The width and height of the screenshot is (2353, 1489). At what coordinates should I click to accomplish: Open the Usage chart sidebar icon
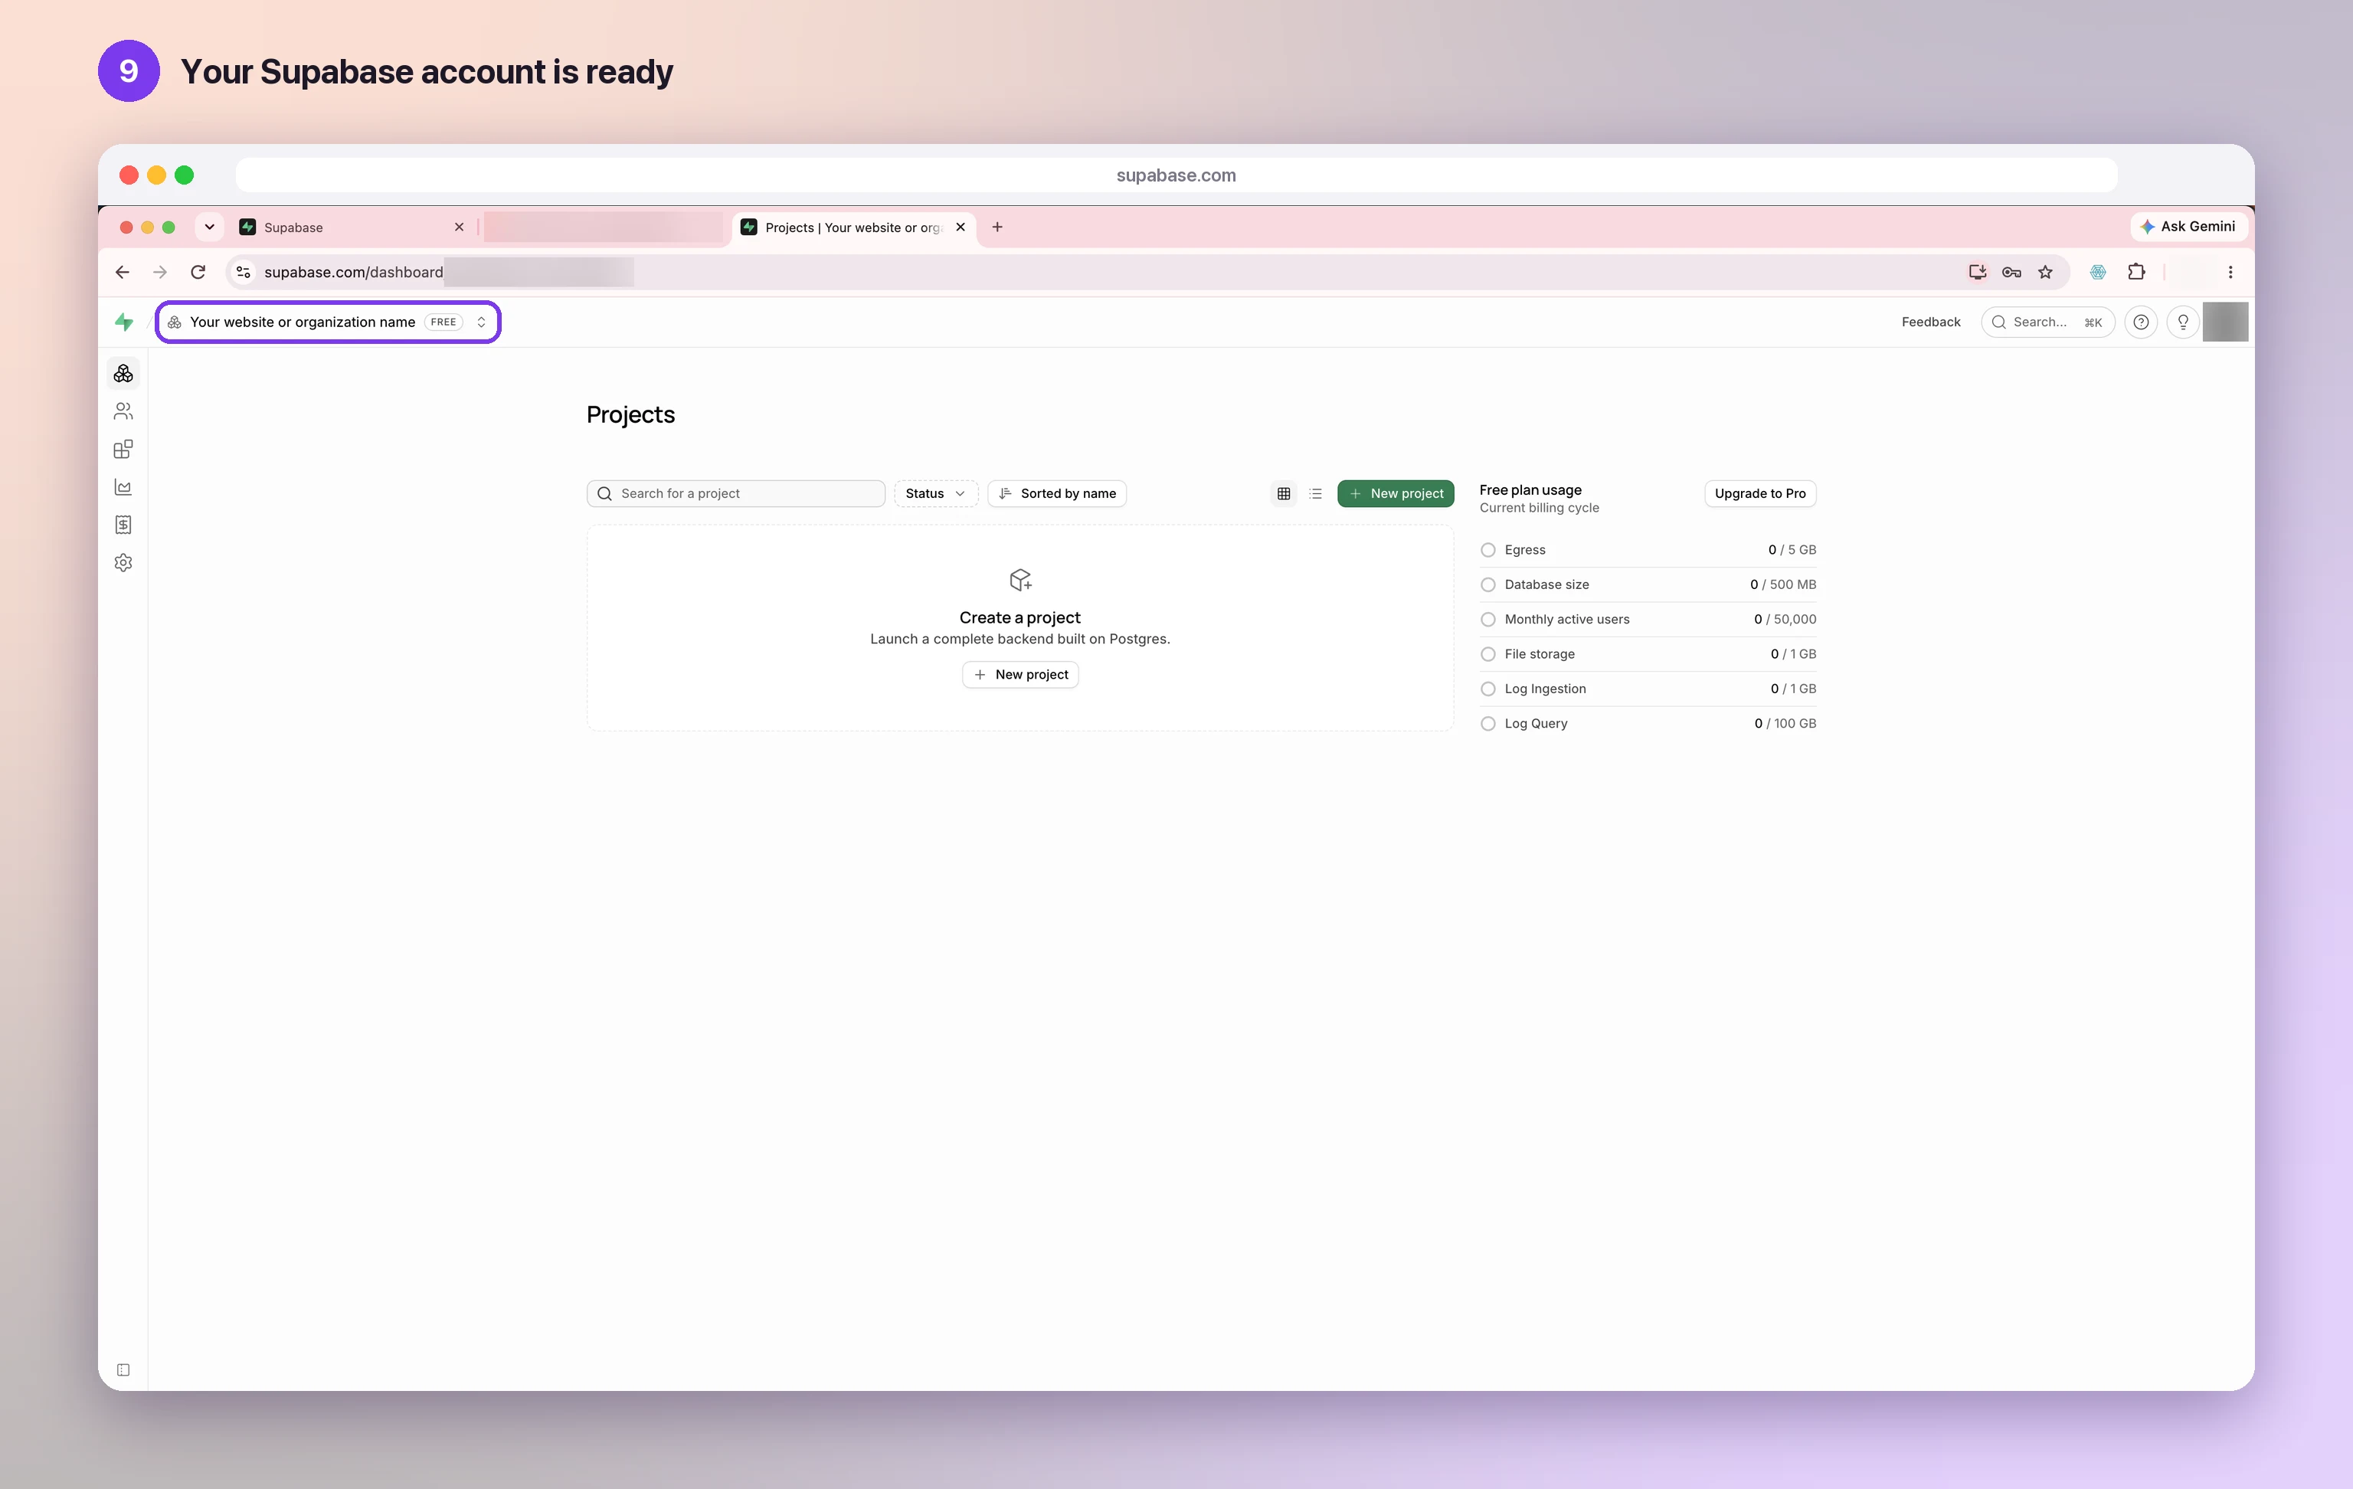coord(123,486)
